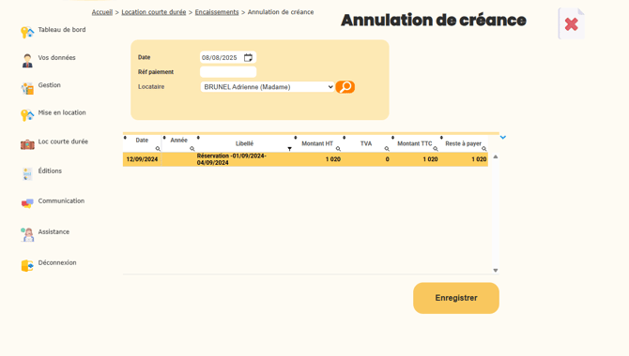Viewport: 629px width, 356px height.
Task: Open the Gestion menu in the sidebar
Action: click(50, 85)
